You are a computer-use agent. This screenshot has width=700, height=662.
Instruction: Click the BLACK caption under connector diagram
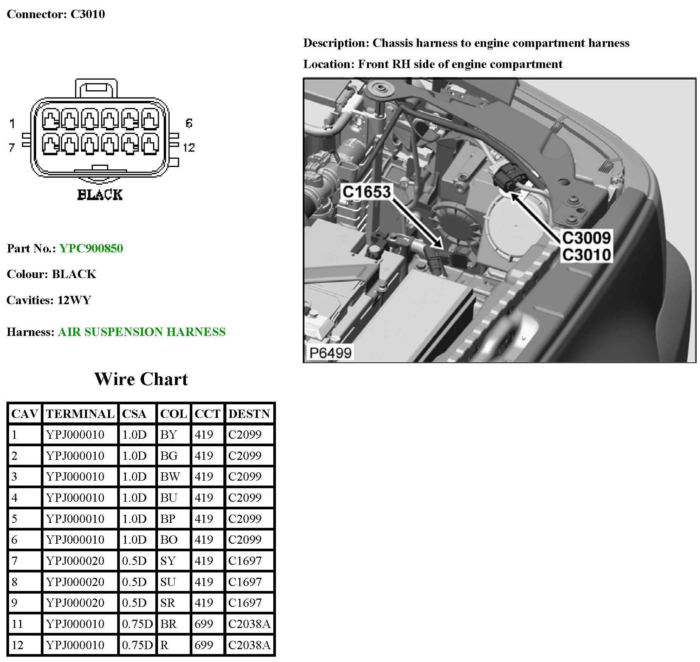pos(100,195)
